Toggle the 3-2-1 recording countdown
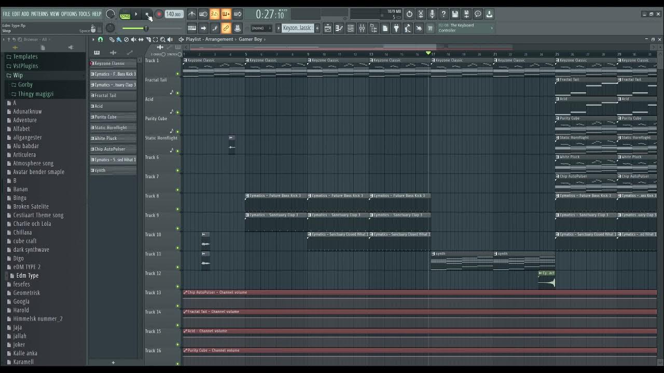The width and height of the screenshot is (664, 373). tap(215, 14)
